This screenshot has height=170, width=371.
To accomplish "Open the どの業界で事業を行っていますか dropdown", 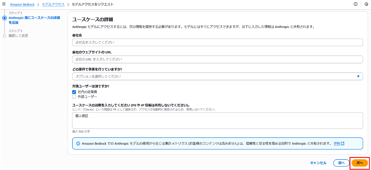I will click(x=217, y=76).
